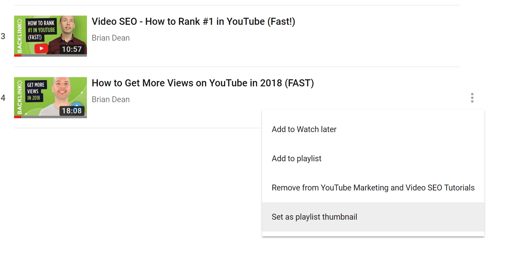Select 'Set as playlist thumbnail'

tap(314, 217)
